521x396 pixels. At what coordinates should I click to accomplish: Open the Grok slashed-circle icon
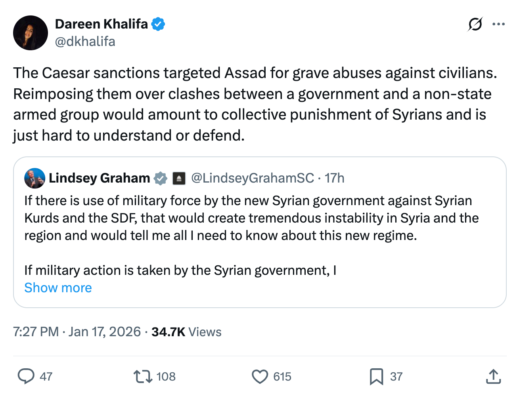click(475, 24)
